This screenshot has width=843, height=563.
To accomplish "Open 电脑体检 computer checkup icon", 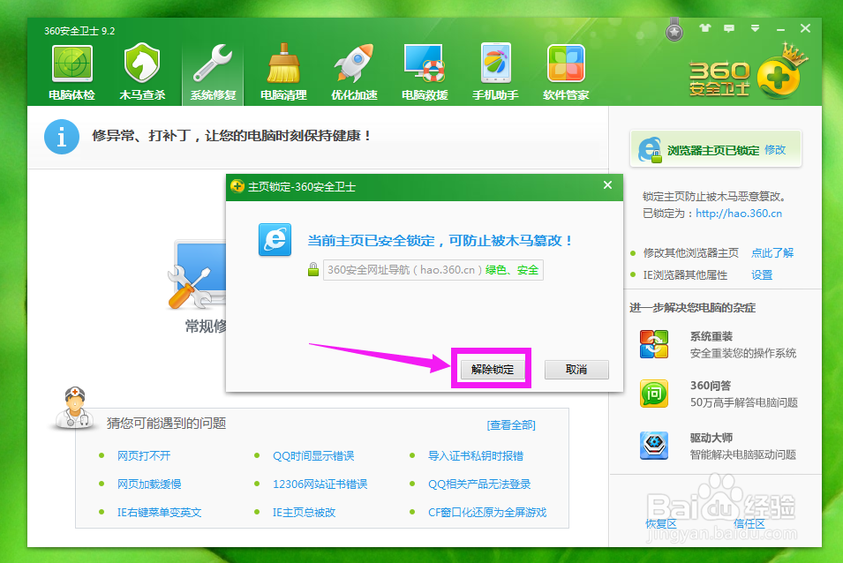I will point(72,64).
